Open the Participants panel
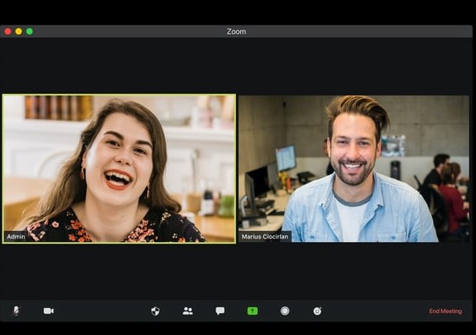 (x=188, y=311)
